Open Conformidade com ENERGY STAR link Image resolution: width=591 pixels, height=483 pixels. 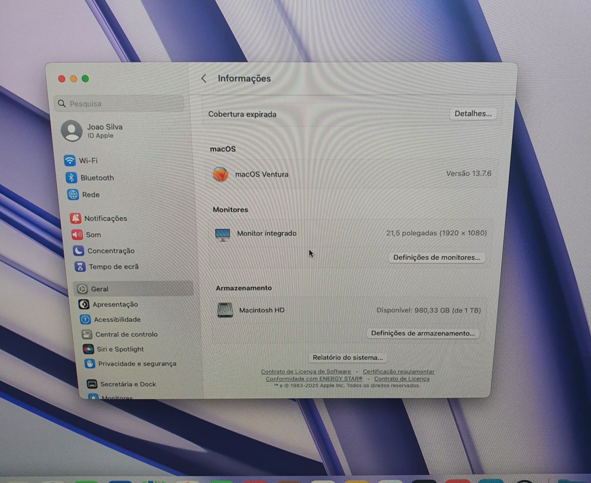click(314, 378)
